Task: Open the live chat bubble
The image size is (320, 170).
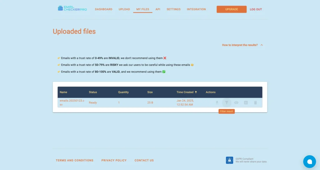Action: pyautogui.click(x=309, y=162)
